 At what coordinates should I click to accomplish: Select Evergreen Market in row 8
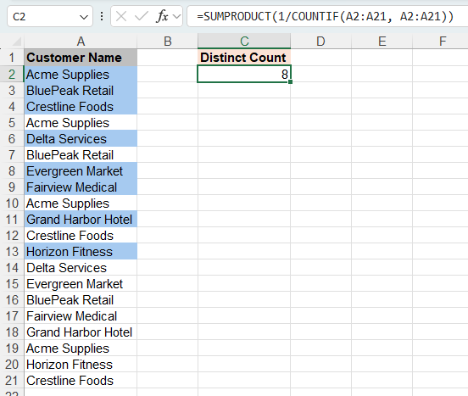click(x=81, y=171)
